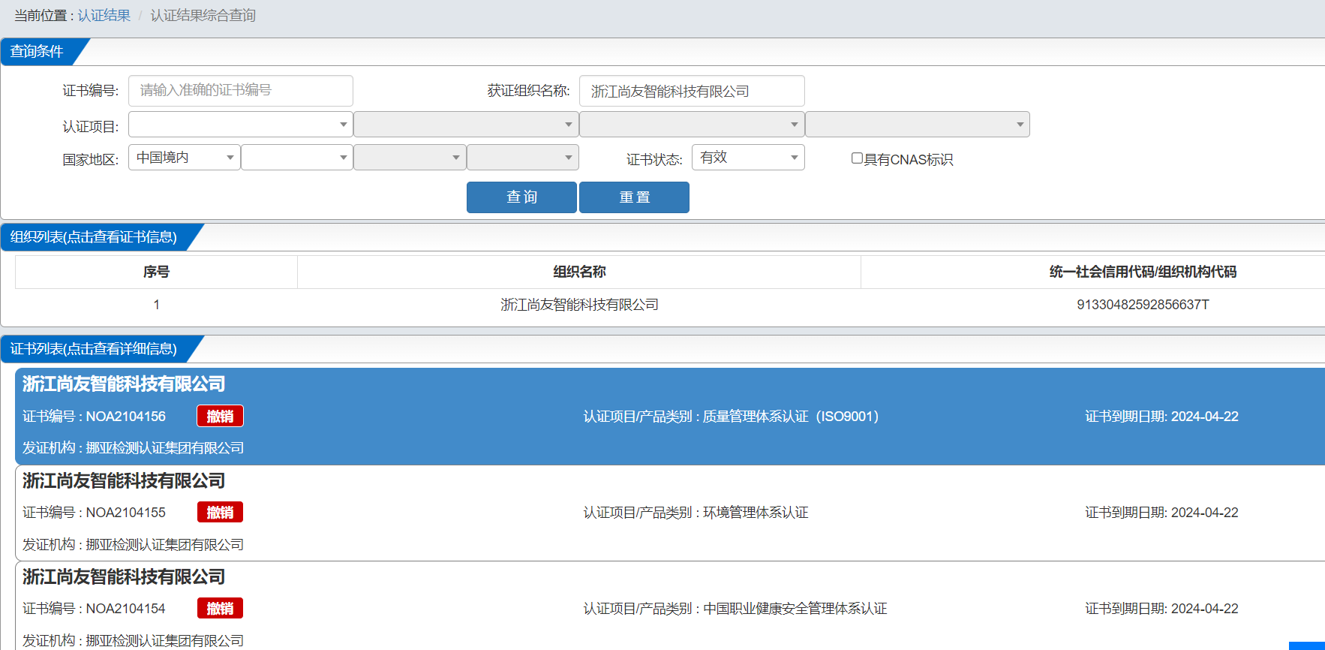Open the empty dropdown after 中国境内
The image size is (1325, 650).
[297, 157]
